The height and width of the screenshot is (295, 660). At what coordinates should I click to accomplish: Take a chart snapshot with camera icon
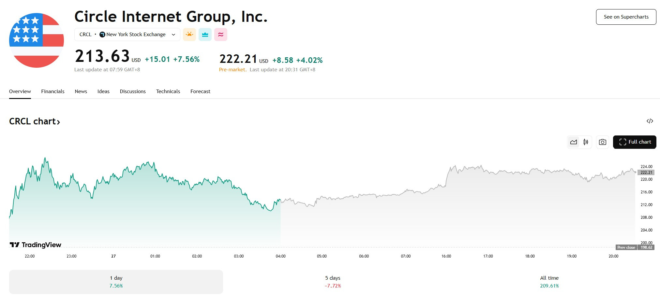(603, 142)
